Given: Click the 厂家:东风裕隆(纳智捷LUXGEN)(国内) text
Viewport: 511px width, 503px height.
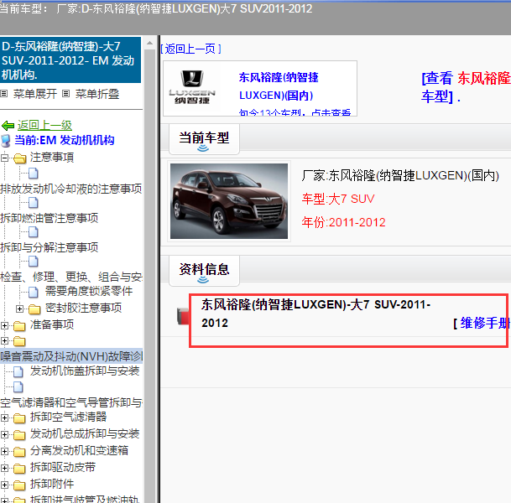Looking at the screenshot, I should click(x=400, y=176).
